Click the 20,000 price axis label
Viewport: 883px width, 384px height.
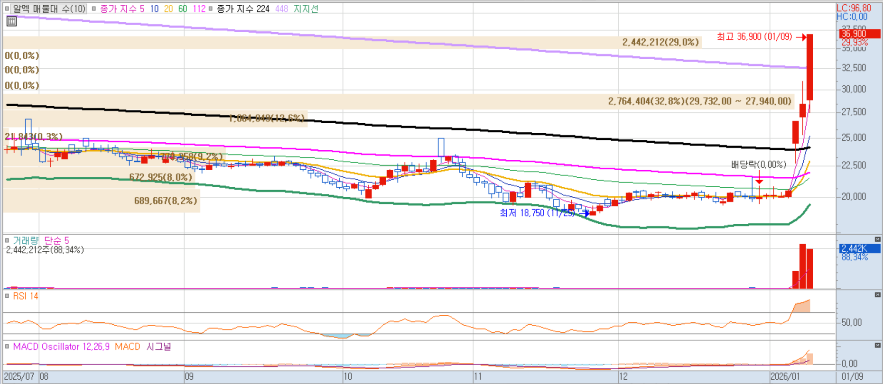click(854, 196)
